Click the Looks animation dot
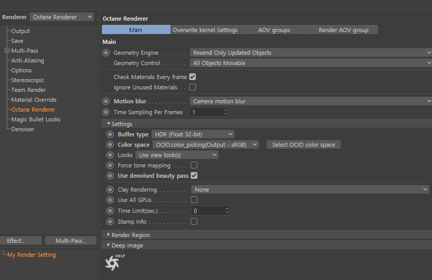 click(x=110, y=155)
